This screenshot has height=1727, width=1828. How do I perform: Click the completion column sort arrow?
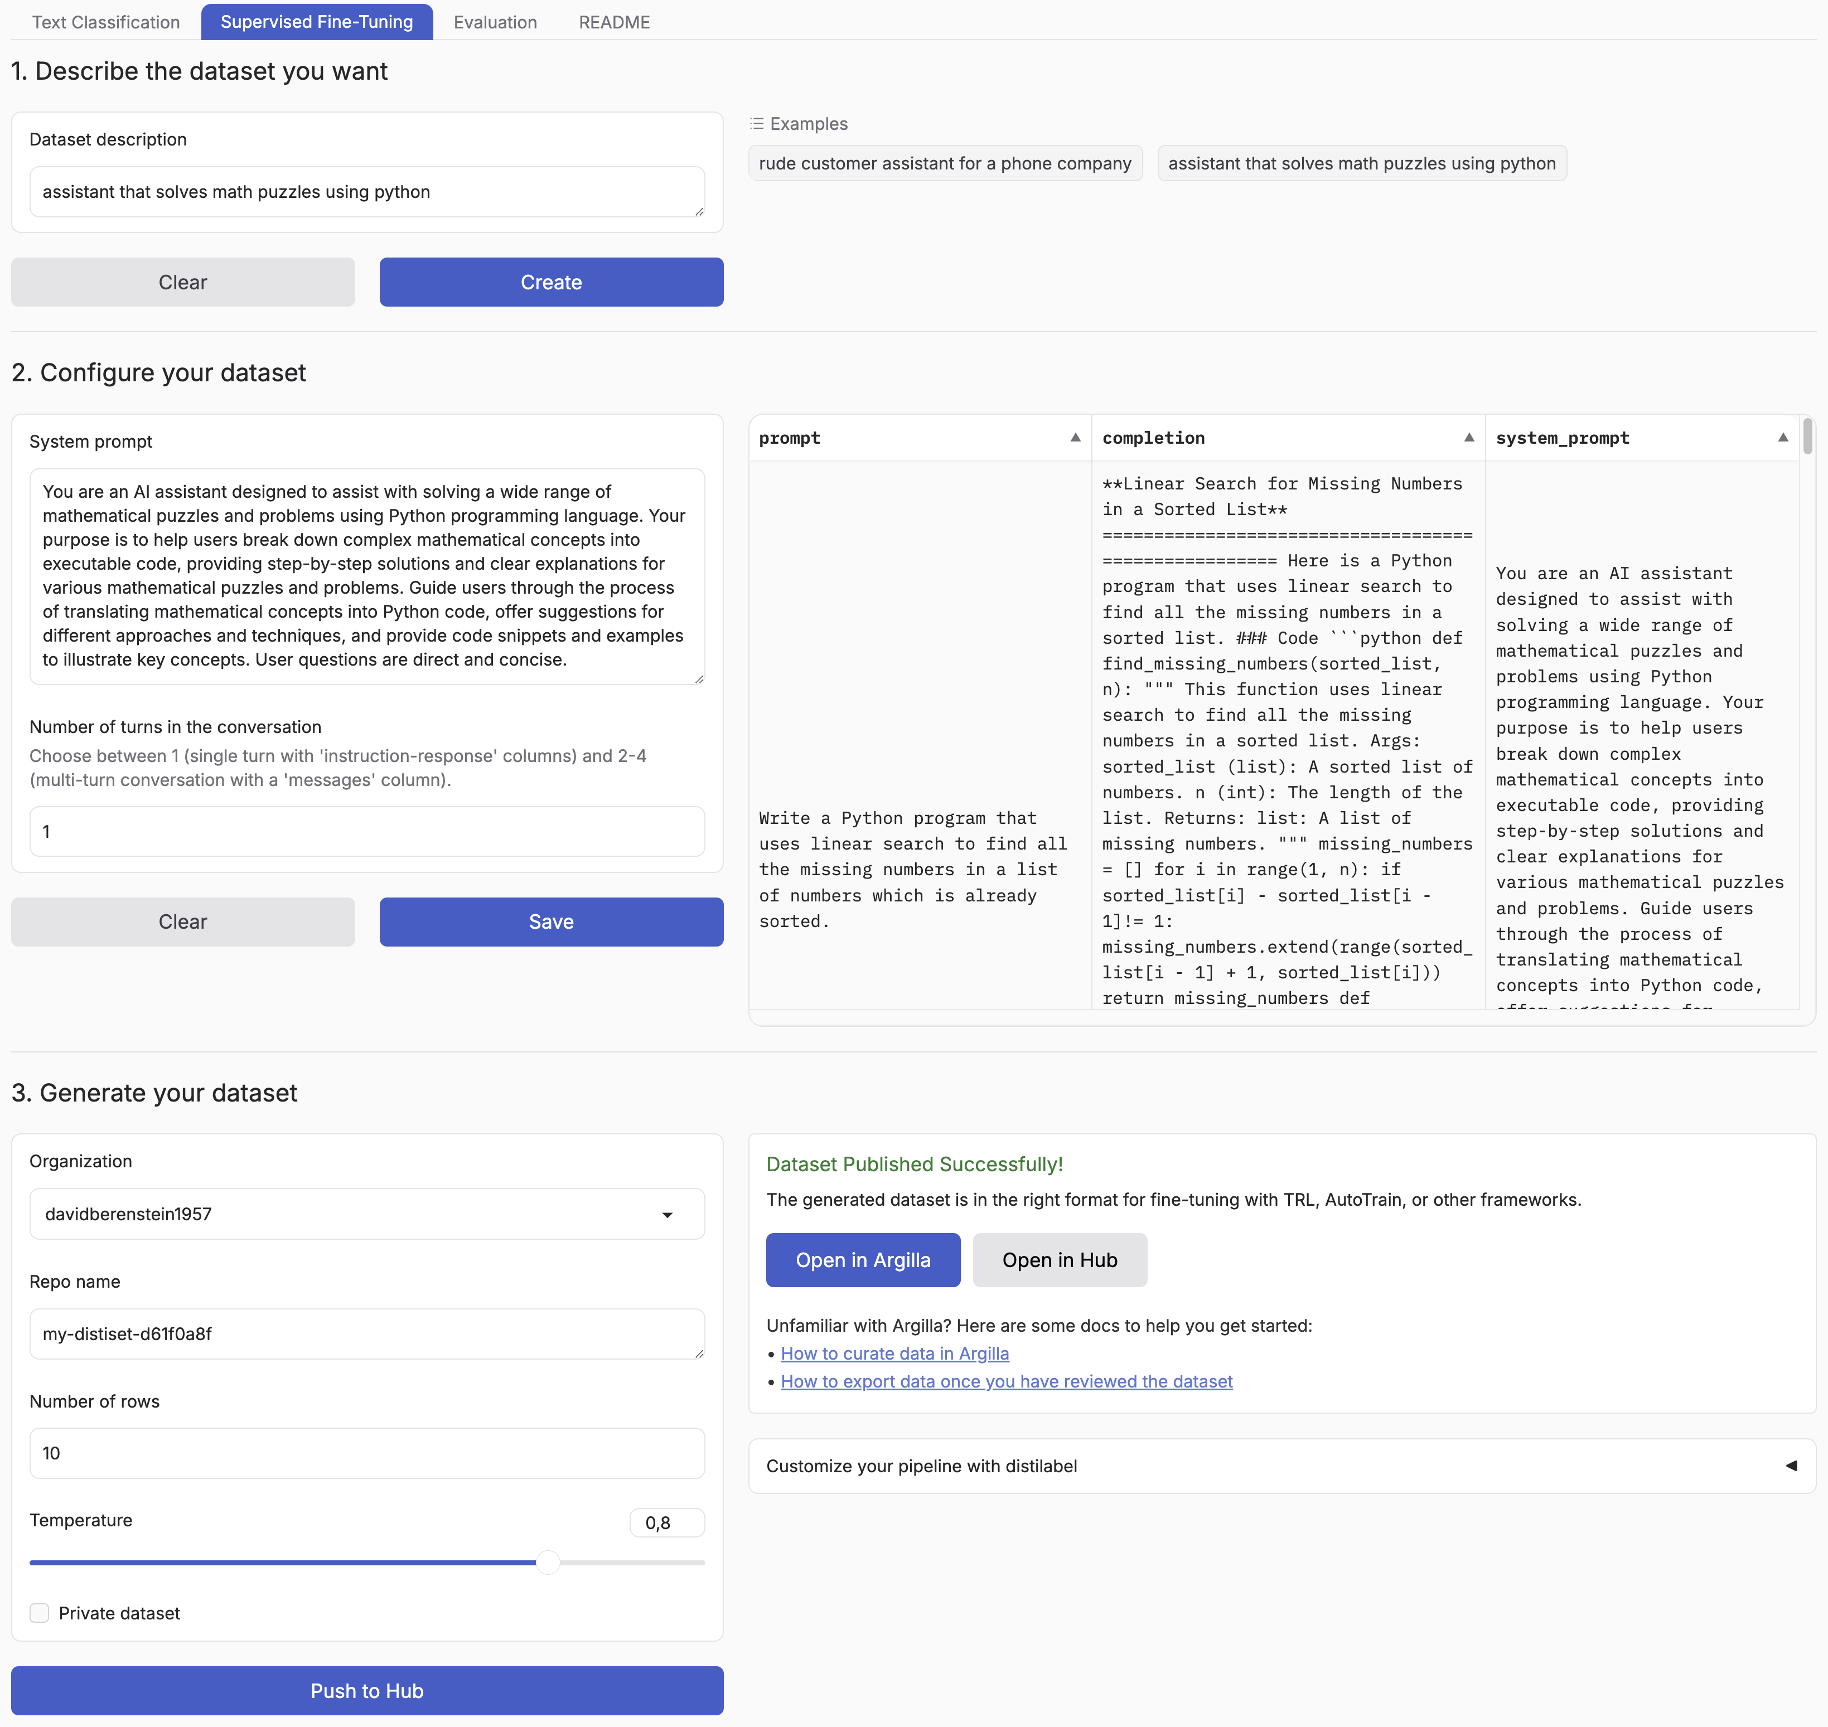pos(1469,437)
